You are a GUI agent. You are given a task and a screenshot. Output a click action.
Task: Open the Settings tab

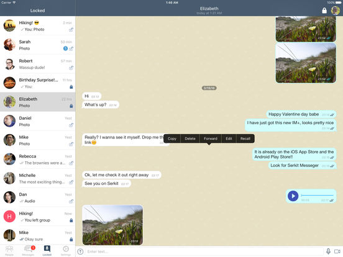pos(66,251)
